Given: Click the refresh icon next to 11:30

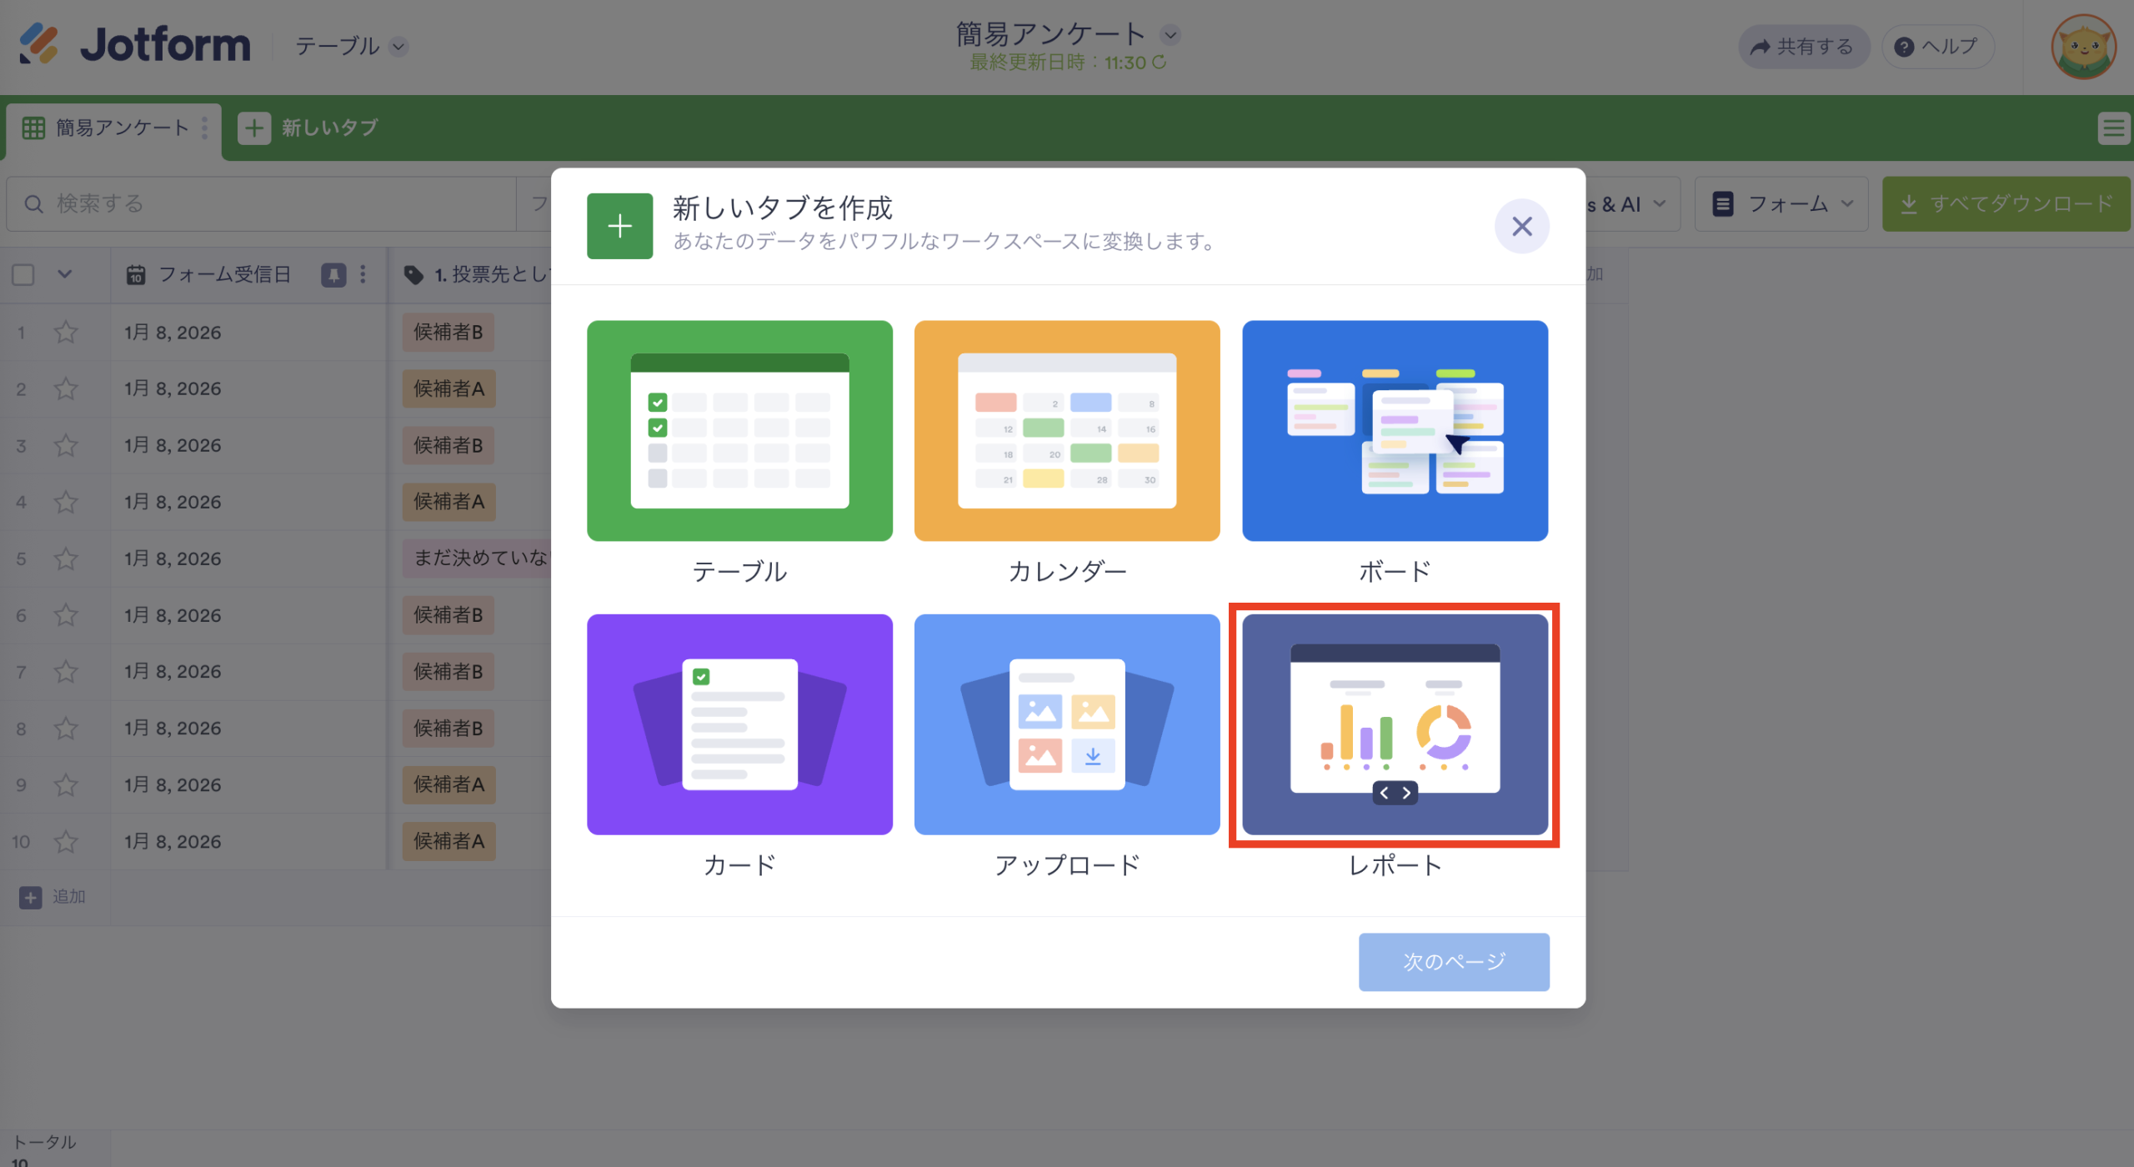Looking at the screenshot, I should pyautogui.click(x=1161, y=63).
